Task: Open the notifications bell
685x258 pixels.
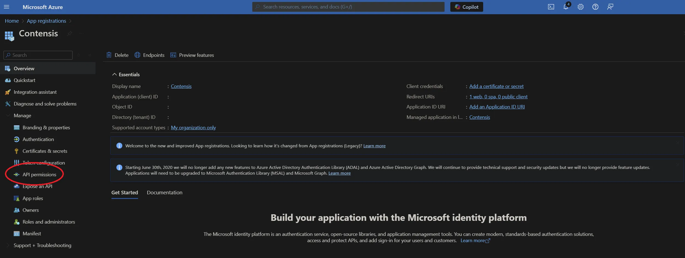Action: point(566,7)
